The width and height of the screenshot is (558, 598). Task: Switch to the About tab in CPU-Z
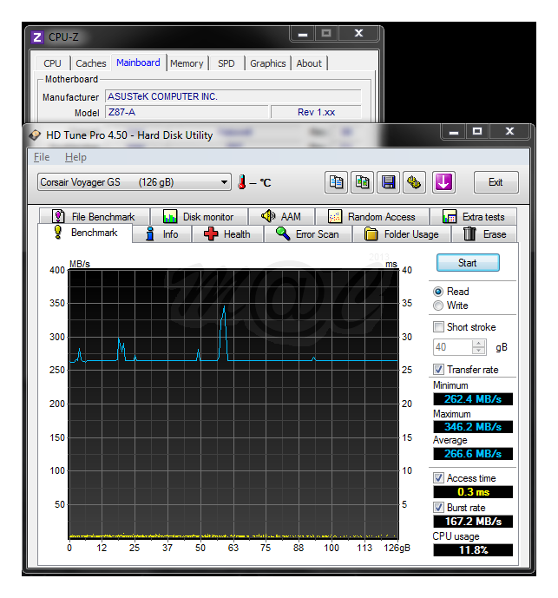pos(309,63)
